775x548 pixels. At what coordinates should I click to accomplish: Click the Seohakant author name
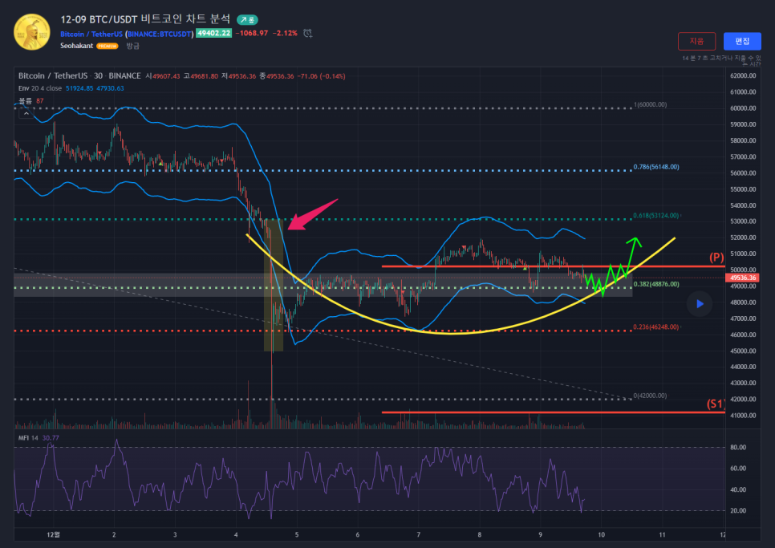pos(76,47)
